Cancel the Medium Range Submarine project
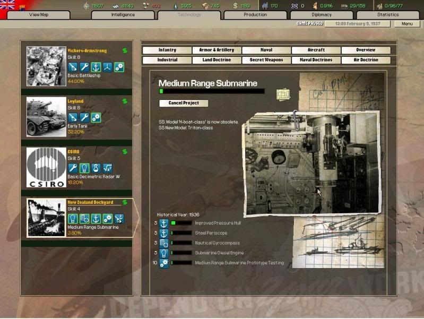Viewport: 424px width, 319px height. (183, 103)
